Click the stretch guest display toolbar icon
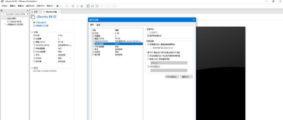Image resolution: width=283 pixels, height=120 pixels. click(x=114, y=6)
